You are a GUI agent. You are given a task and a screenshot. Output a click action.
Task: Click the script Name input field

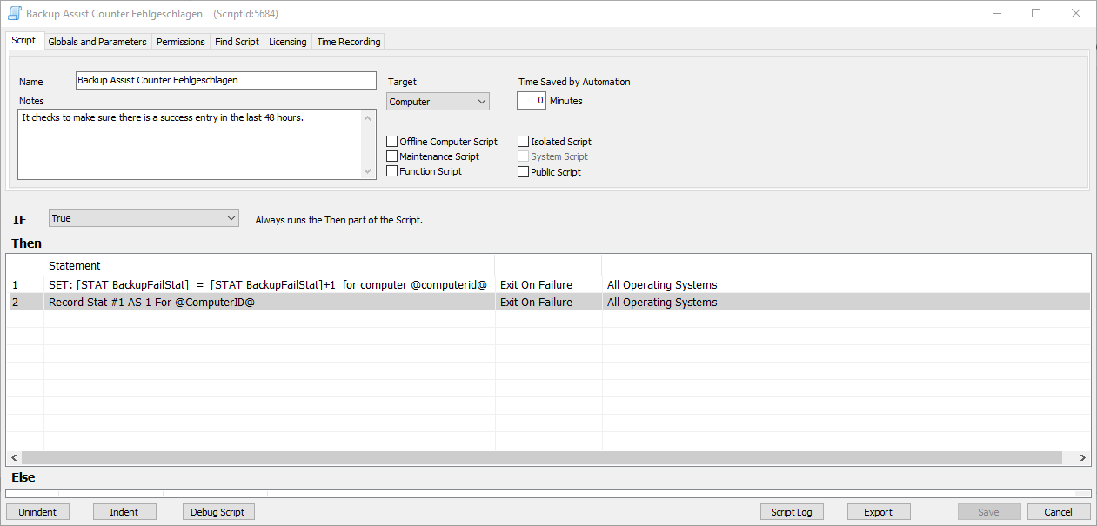coord(225,80)
